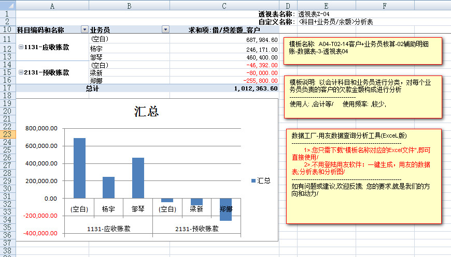Select the 数据工厂 yellow note box
451x257 pixels.
tap(362, 176)
